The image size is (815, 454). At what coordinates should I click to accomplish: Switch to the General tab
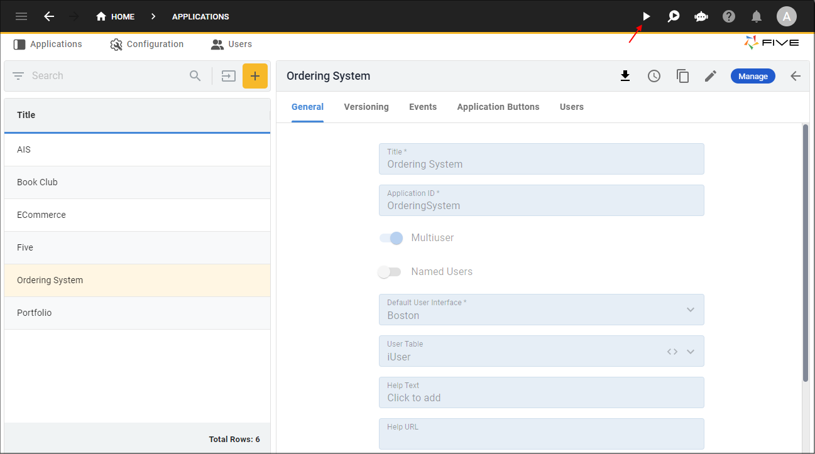coord(307,107)
